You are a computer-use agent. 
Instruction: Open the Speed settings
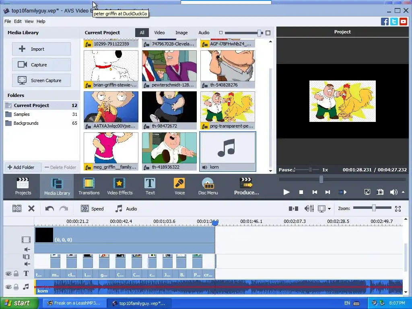(92, 209)
